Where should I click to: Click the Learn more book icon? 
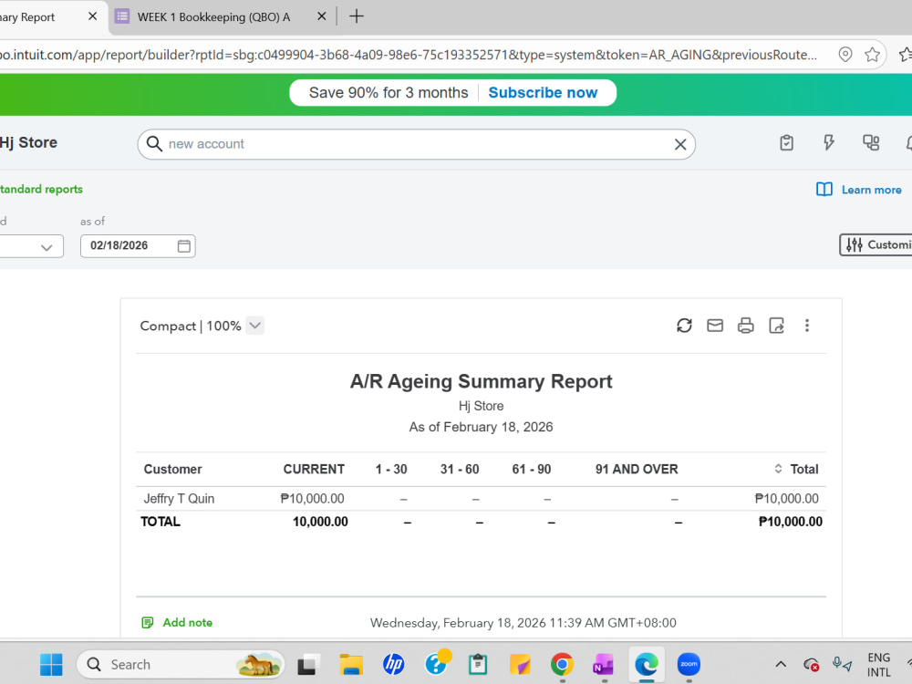pyautogui.click(x=824, y=190)
